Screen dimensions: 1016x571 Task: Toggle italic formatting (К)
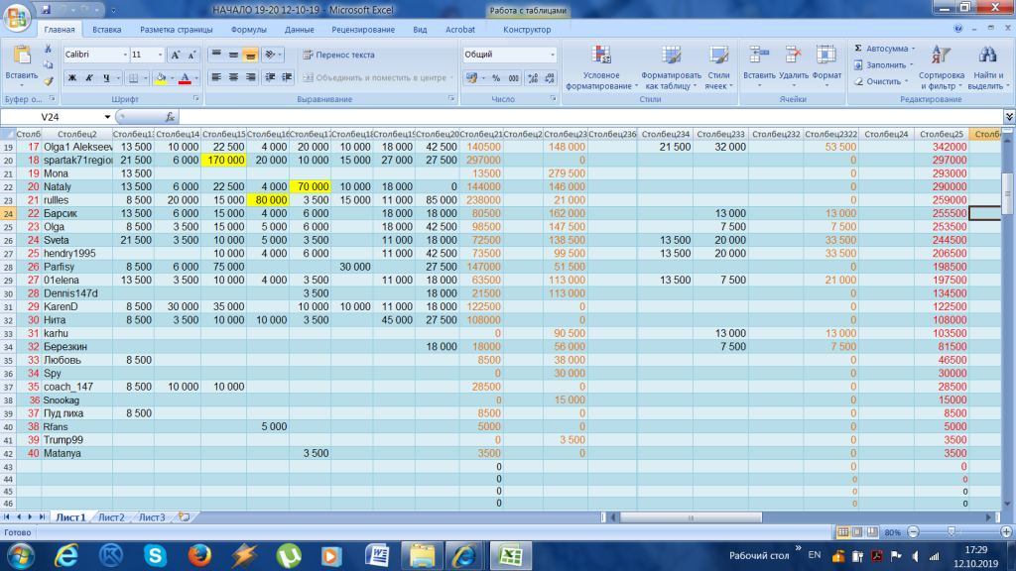pos(90,77)
